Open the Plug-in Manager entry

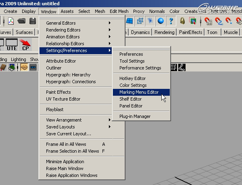click(x=135, y=116)
